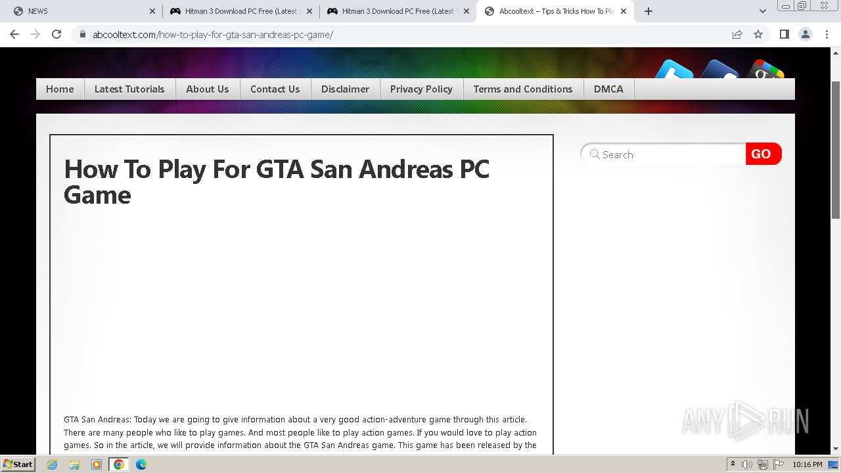The width and height of the screenshot is (841, 473).
Task: Switch to second Hitman 3 Download tab
Action: [x=398, y=11]
